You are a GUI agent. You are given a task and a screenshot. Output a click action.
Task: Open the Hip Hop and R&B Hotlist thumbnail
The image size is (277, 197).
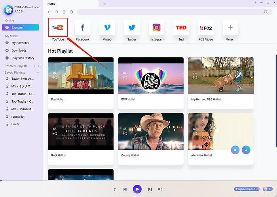[221, 76]
